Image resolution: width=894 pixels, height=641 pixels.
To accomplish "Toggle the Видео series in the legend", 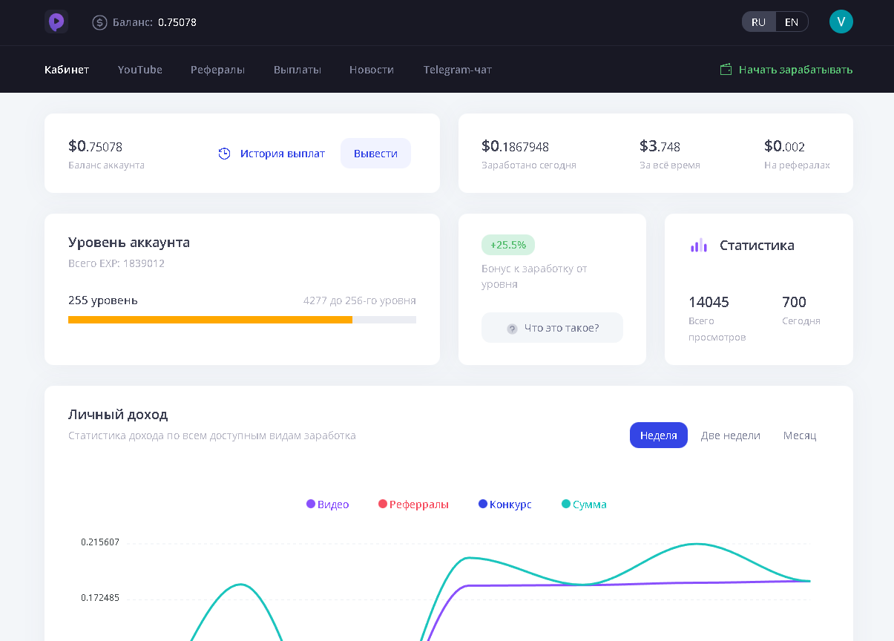I will click(x=327, y=504).
